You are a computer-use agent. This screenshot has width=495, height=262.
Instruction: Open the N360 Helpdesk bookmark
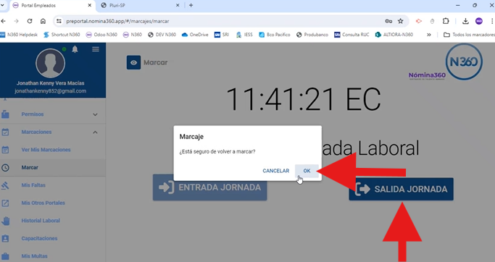(19, 35)
